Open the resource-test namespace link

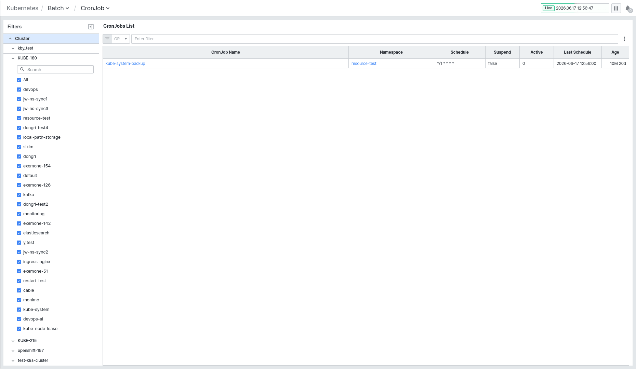tap(364, 64)
